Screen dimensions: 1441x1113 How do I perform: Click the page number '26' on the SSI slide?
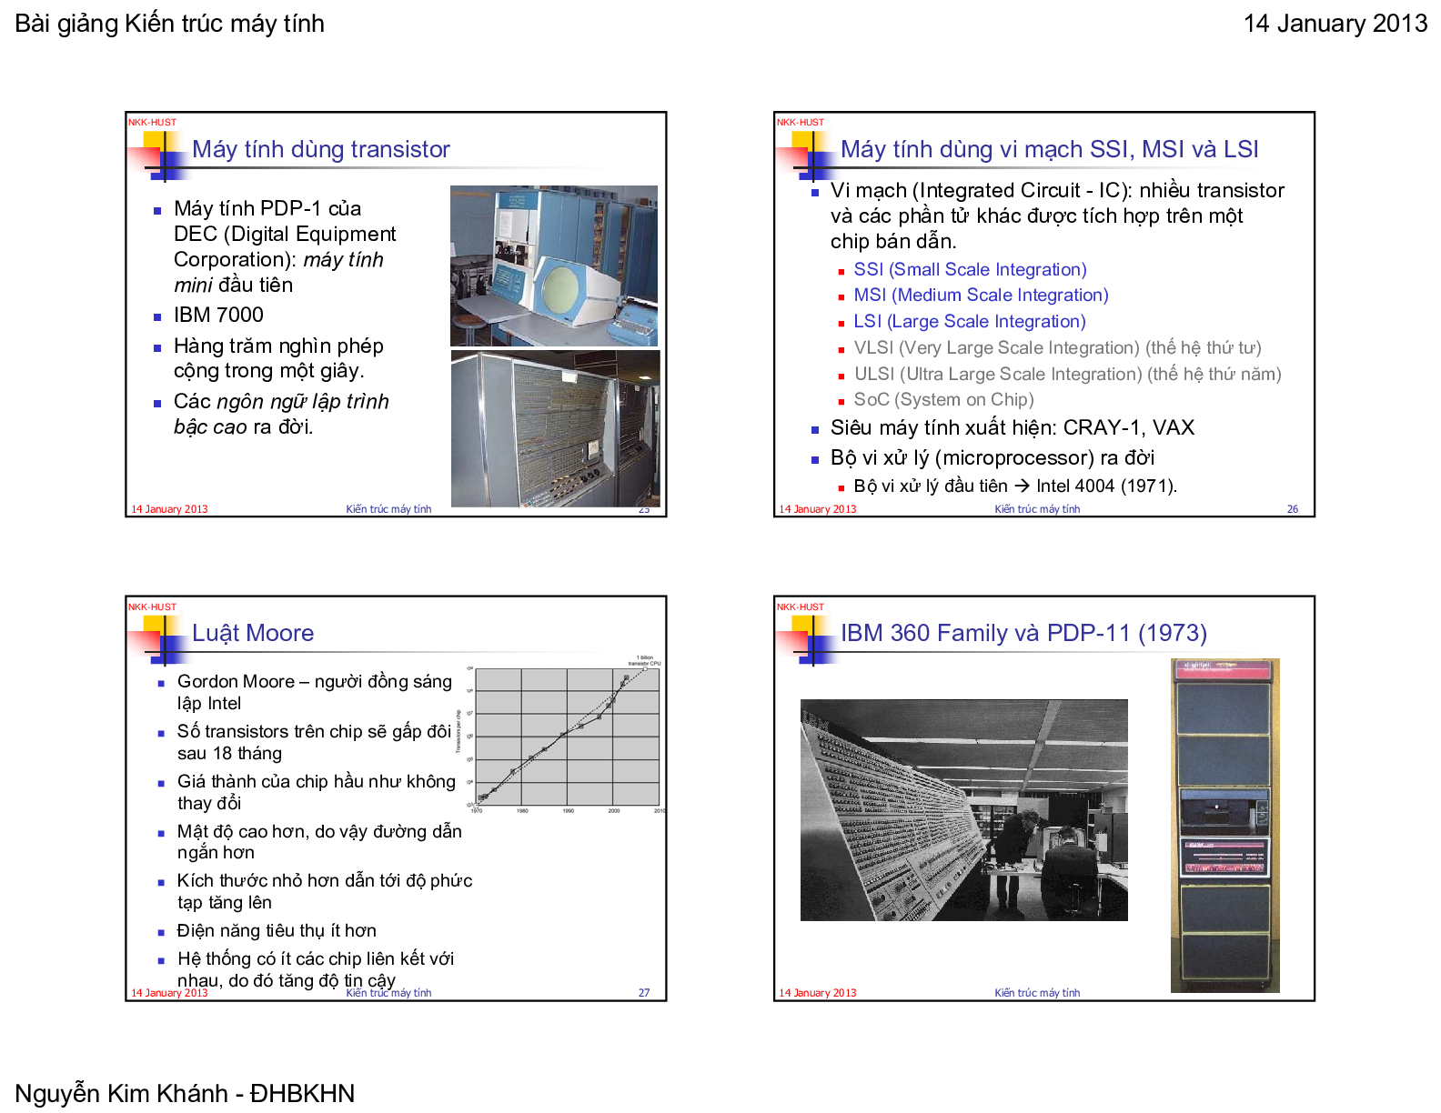tap(1292, 509)
